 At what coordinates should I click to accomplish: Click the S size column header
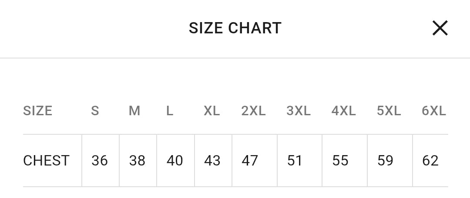point(95,111)
